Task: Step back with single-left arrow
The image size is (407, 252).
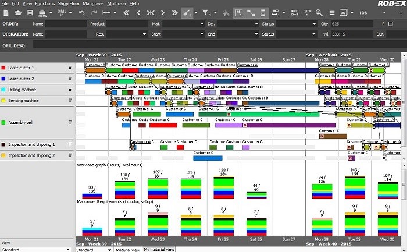Action: click(138, 12)
